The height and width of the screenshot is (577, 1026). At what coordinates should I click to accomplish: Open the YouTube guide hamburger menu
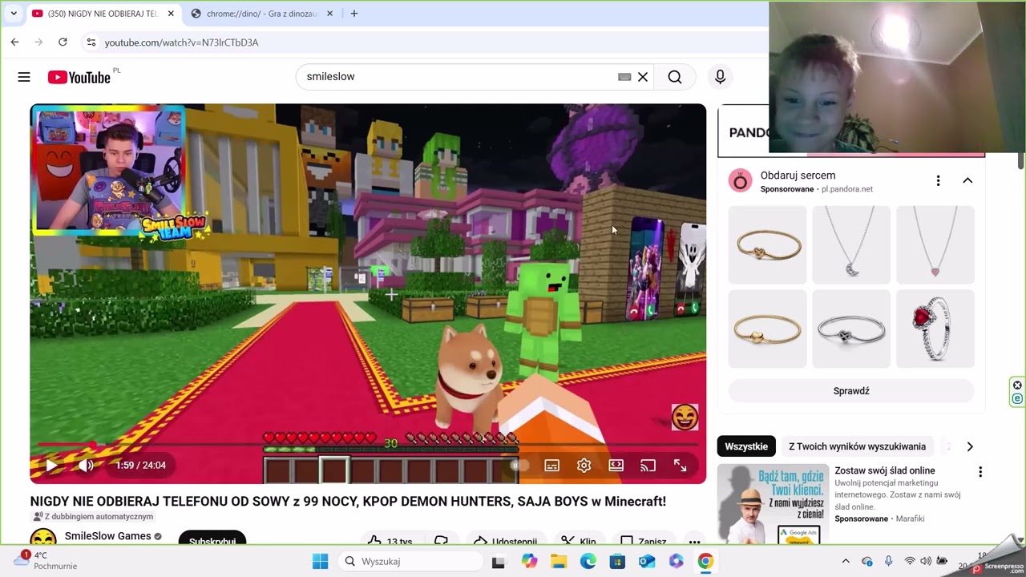click(x=24, y=77)
